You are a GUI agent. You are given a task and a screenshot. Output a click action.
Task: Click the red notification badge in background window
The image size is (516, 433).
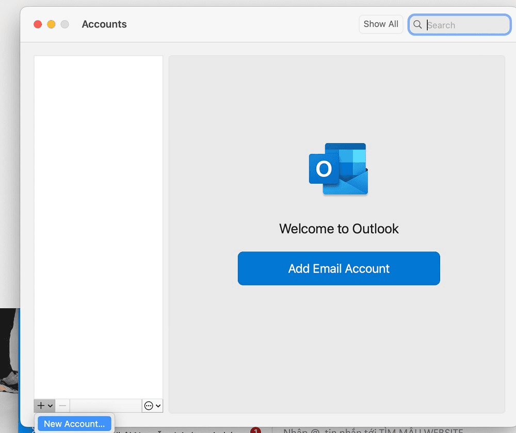tap(255, 430)
